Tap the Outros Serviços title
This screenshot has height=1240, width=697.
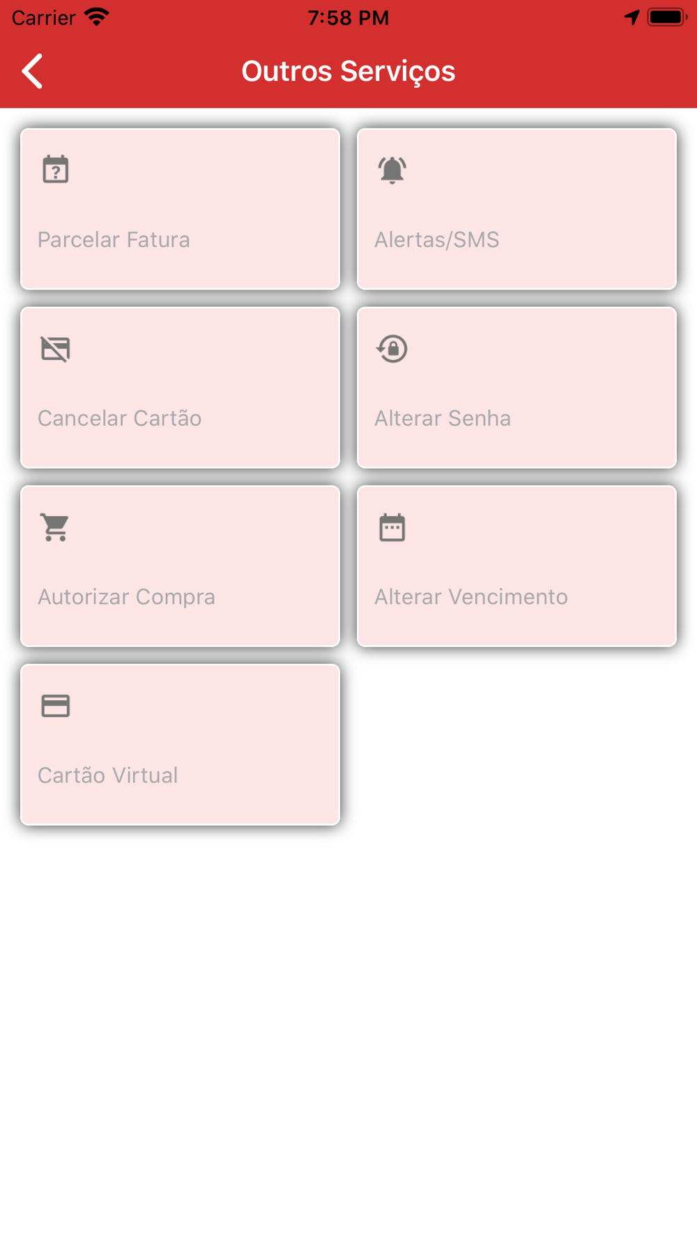pos(348,71)
